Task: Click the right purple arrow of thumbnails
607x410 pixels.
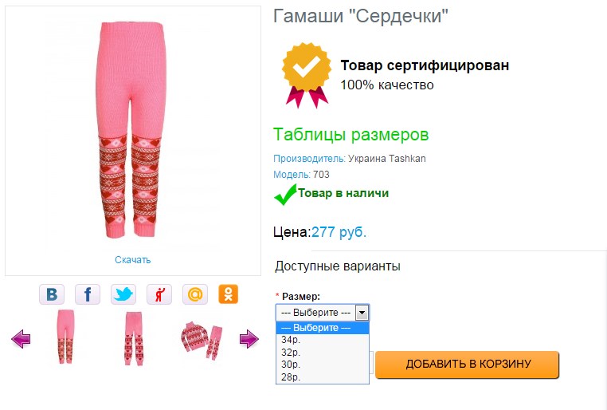Action: click(x=249, y=339)
